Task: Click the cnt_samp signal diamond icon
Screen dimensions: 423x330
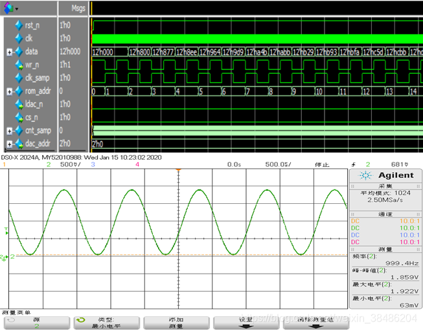Action: pos(19,131)
